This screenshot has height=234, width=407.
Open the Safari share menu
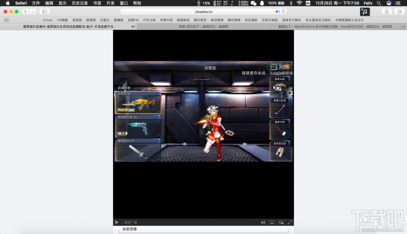click(386, 12)
